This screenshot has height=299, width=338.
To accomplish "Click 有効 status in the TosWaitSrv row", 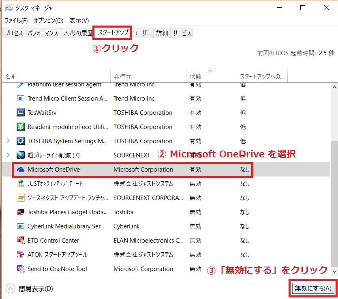I will click(x=195, y=113).
